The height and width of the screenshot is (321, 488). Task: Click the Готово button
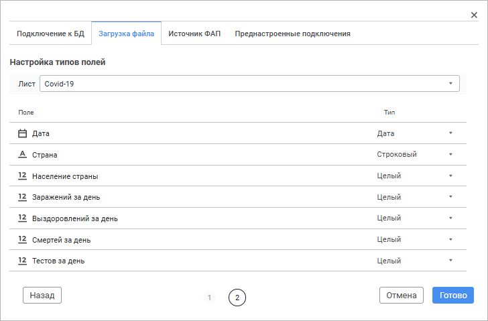coord(453,295)
